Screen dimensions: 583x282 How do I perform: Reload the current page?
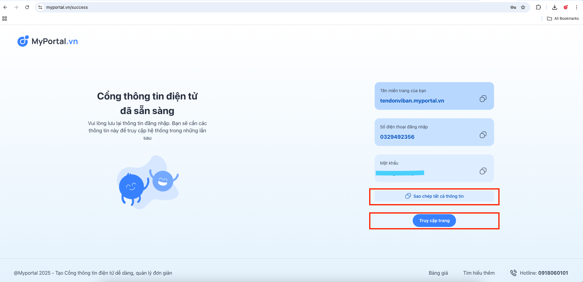click(x=27, y=7)
